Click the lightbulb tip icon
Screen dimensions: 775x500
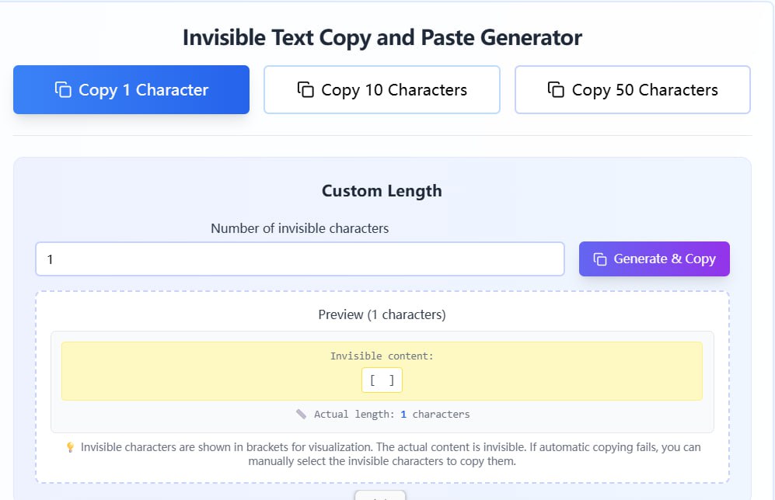point(70,447)
